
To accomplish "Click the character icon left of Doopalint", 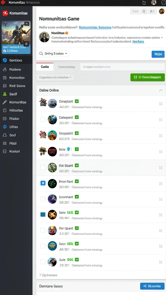I will 43,134.
